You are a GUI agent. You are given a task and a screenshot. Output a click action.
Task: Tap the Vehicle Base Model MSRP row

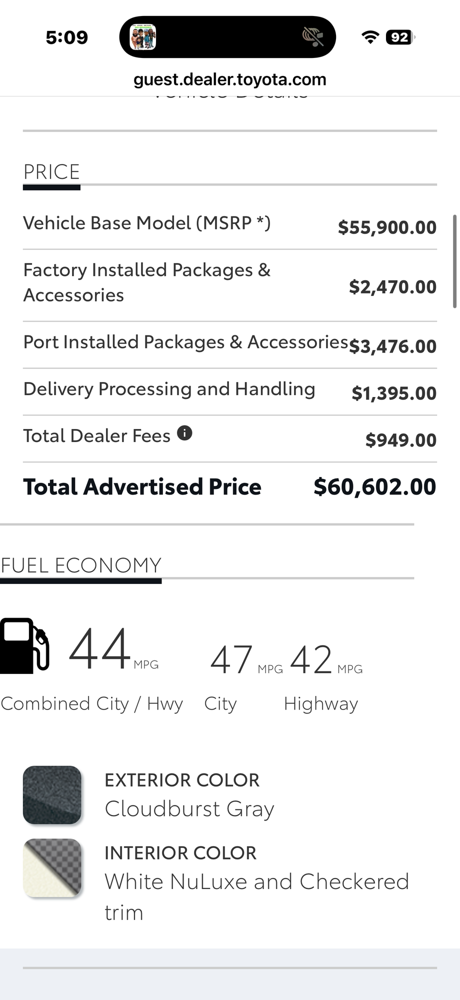pos(230,225)
